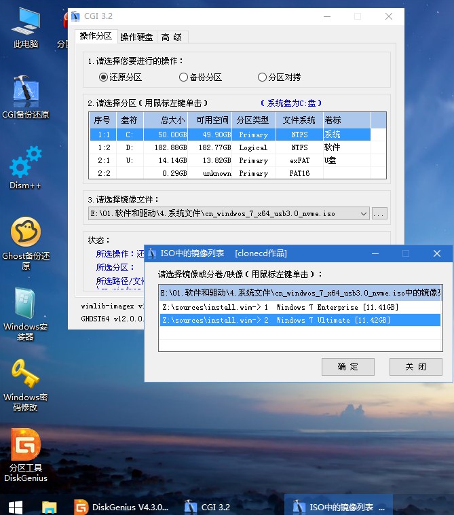This screenshot has width=454, height=515.
Task: Switch to DiskGenius V4.3.0 taskbar item
Action: click(x=121, y=507)
